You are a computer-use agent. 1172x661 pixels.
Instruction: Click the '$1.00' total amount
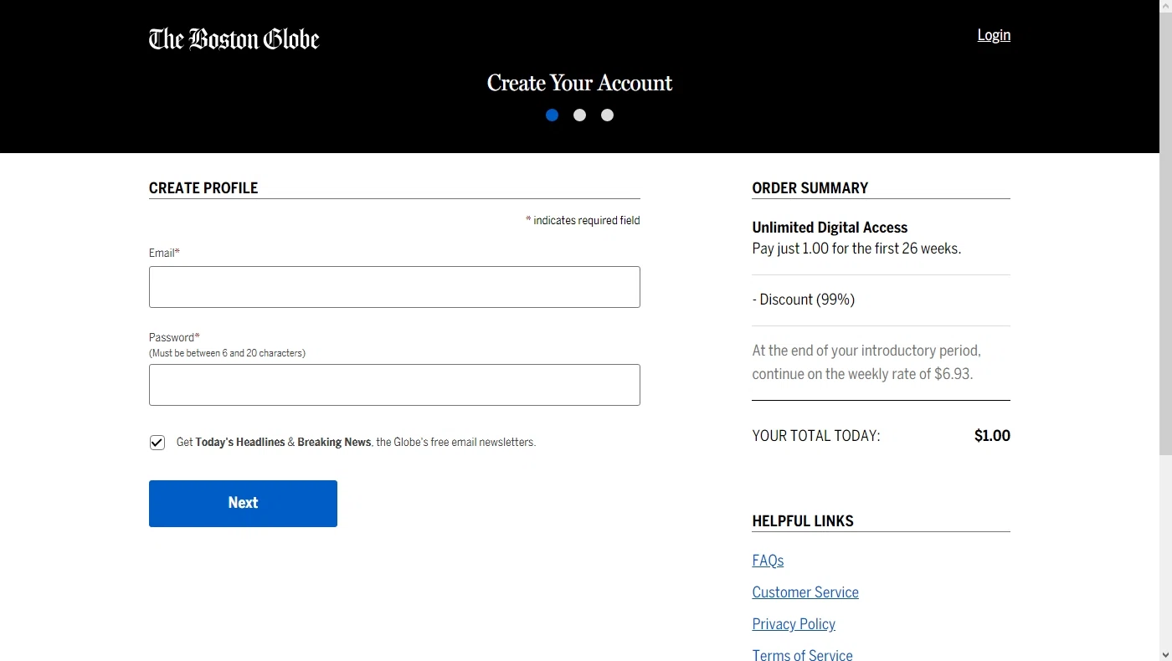pyautogui.click(x=992, y=436)
